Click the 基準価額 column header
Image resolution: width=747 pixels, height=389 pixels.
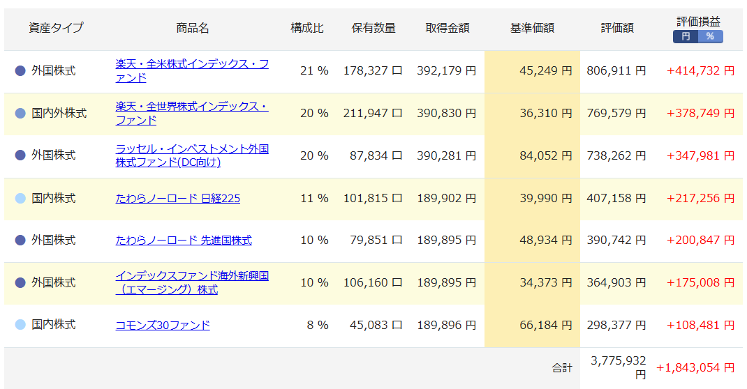[532, 28]
